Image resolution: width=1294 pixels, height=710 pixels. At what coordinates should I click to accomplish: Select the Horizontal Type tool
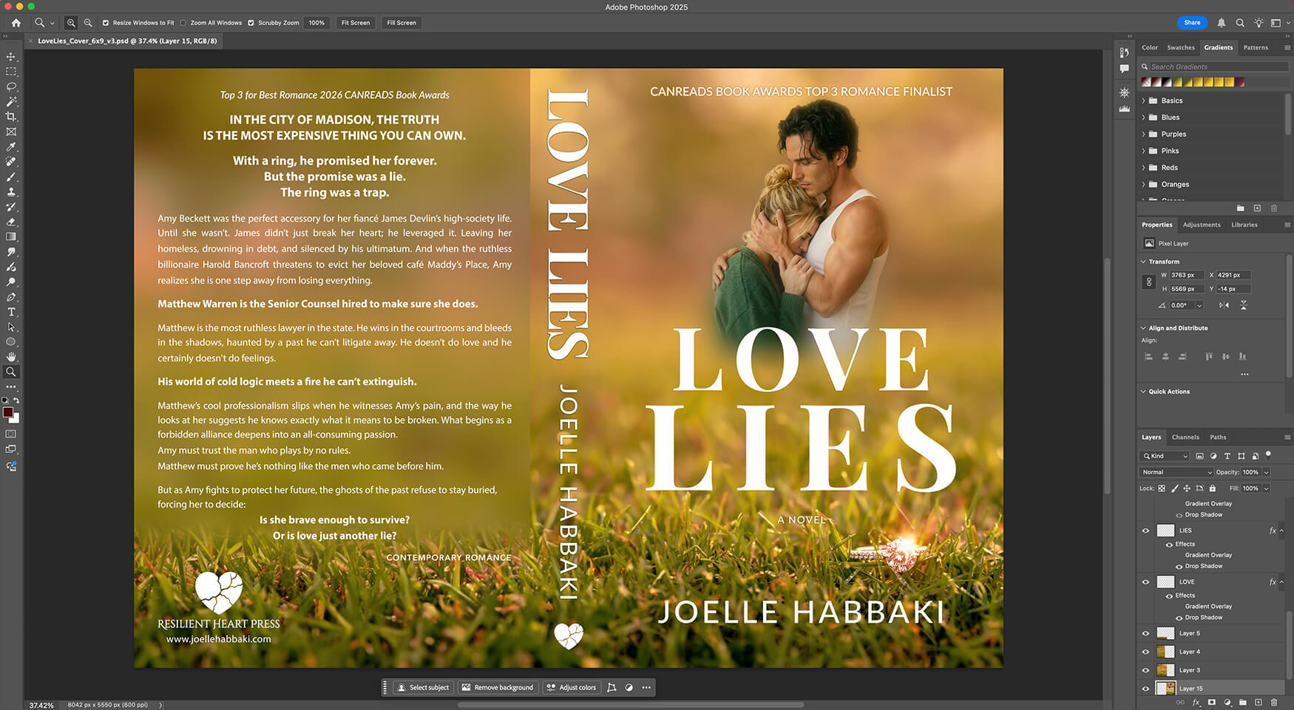tap(11, 313)
